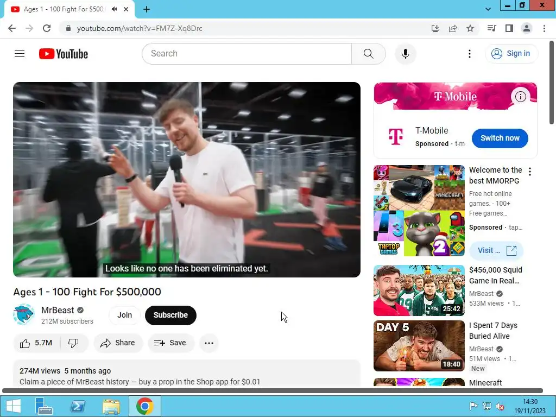Expand the video description box
The width and height of the screenshot is (556, 417).
(187, 373)
